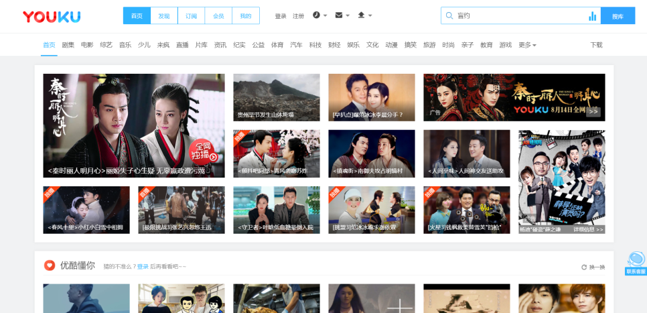The image size is (647, 313).
Task: Go to the 剧集 category
Action: pos(68,45)
